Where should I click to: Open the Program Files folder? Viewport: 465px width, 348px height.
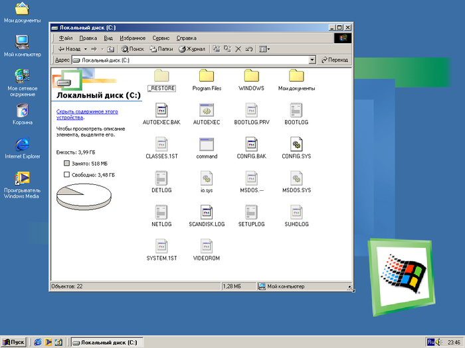point(206,76)
